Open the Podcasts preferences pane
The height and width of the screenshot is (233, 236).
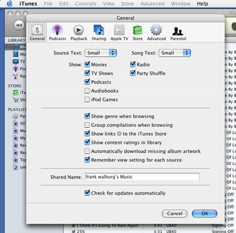[x=57, y=32]
